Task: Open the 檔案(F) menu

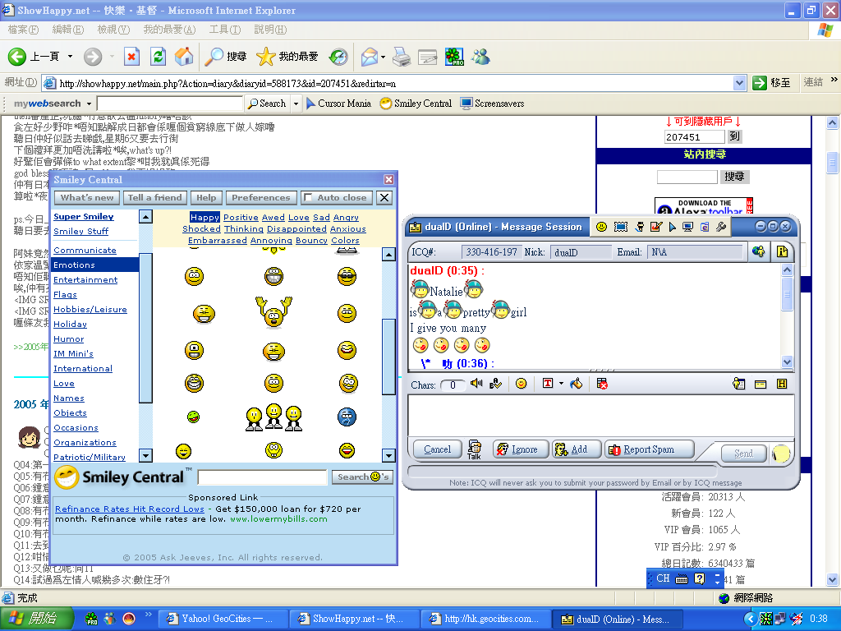Action: coord(23,30)
